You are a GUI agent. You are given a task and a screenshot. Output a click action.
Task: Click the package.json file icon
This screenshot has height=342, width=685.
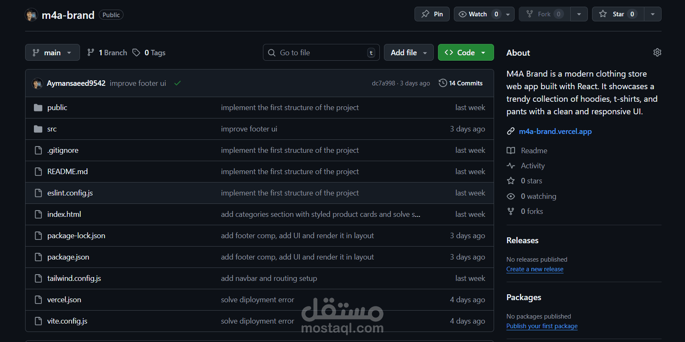tap(38, 257)
